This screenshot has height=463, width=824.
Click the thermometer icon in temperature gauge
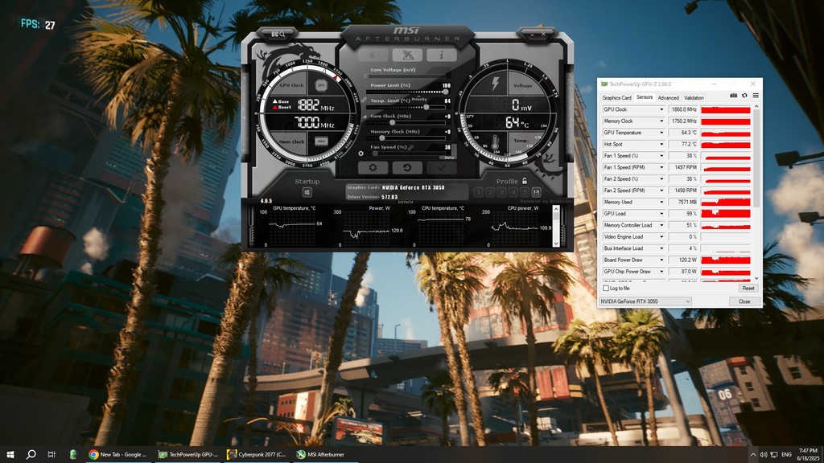point(495,141)
